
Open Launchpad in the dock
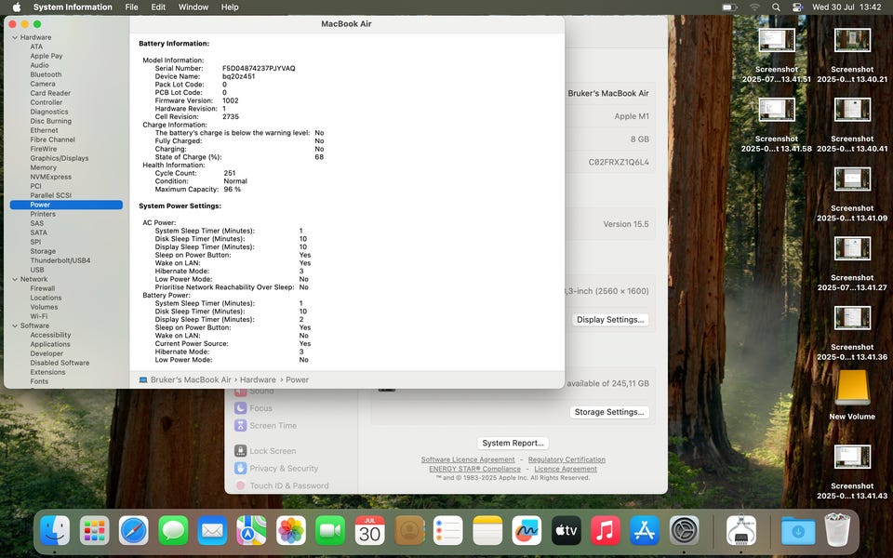pos(95,531)
